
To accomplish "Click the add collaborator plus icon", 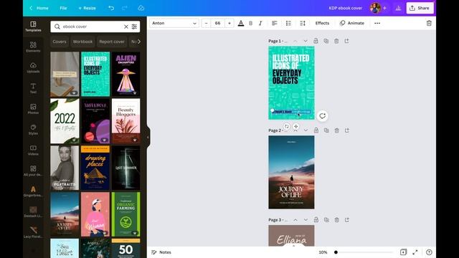I will pyautogui.click(x=384, y=8).
